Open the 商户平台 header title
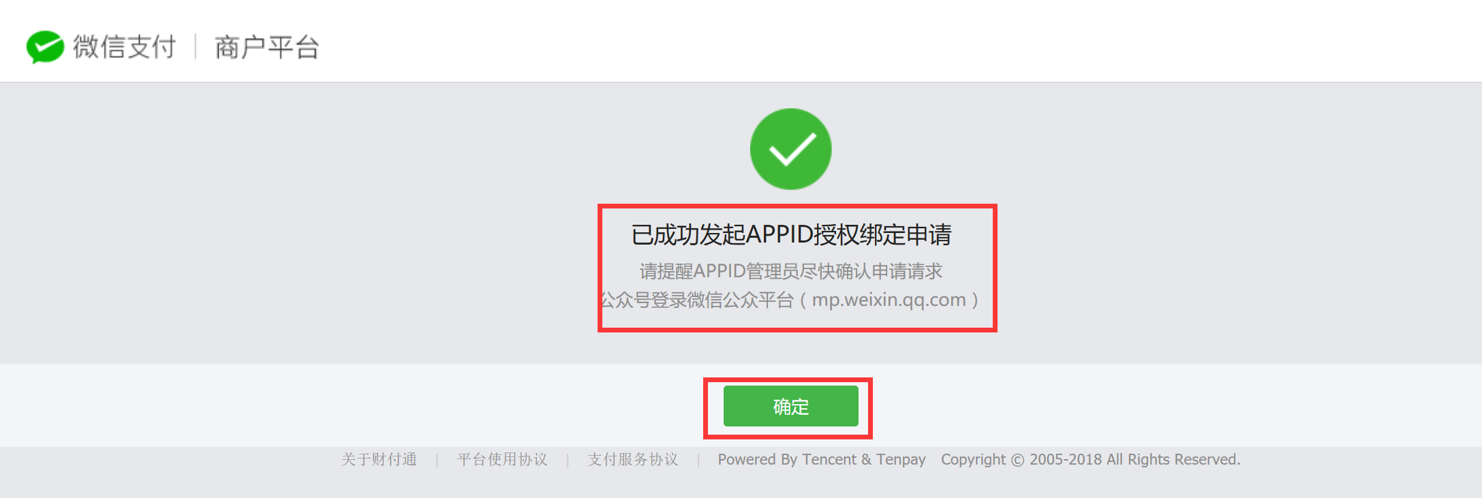 [267, 48]
